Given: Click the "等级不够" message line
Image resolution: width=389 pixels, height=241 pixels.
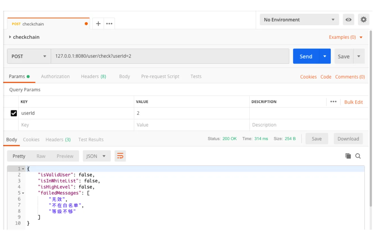Looking at the screenshot, I should click(62, 211).
